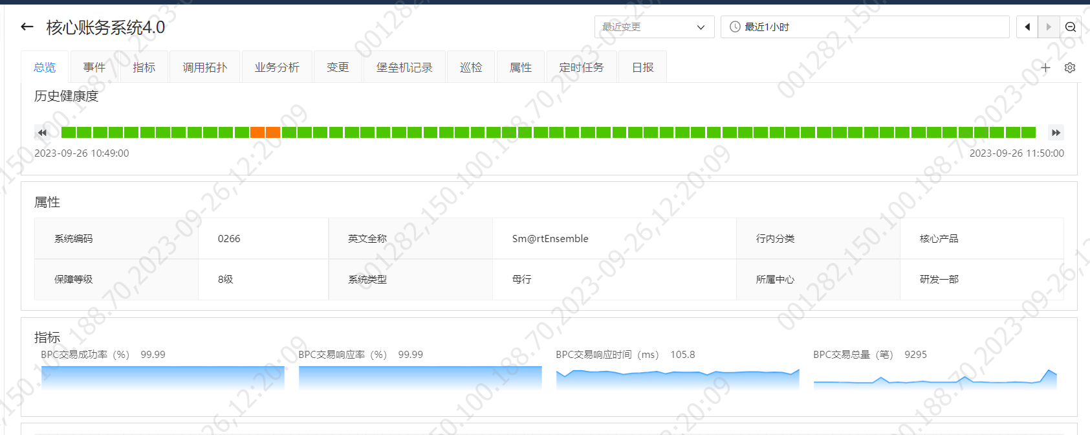
Task: Select the first orange health block
Action: [257, 133]
